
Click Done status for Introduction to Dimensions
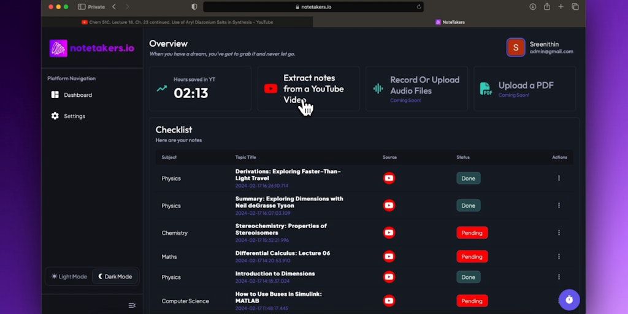pos(468,277)
